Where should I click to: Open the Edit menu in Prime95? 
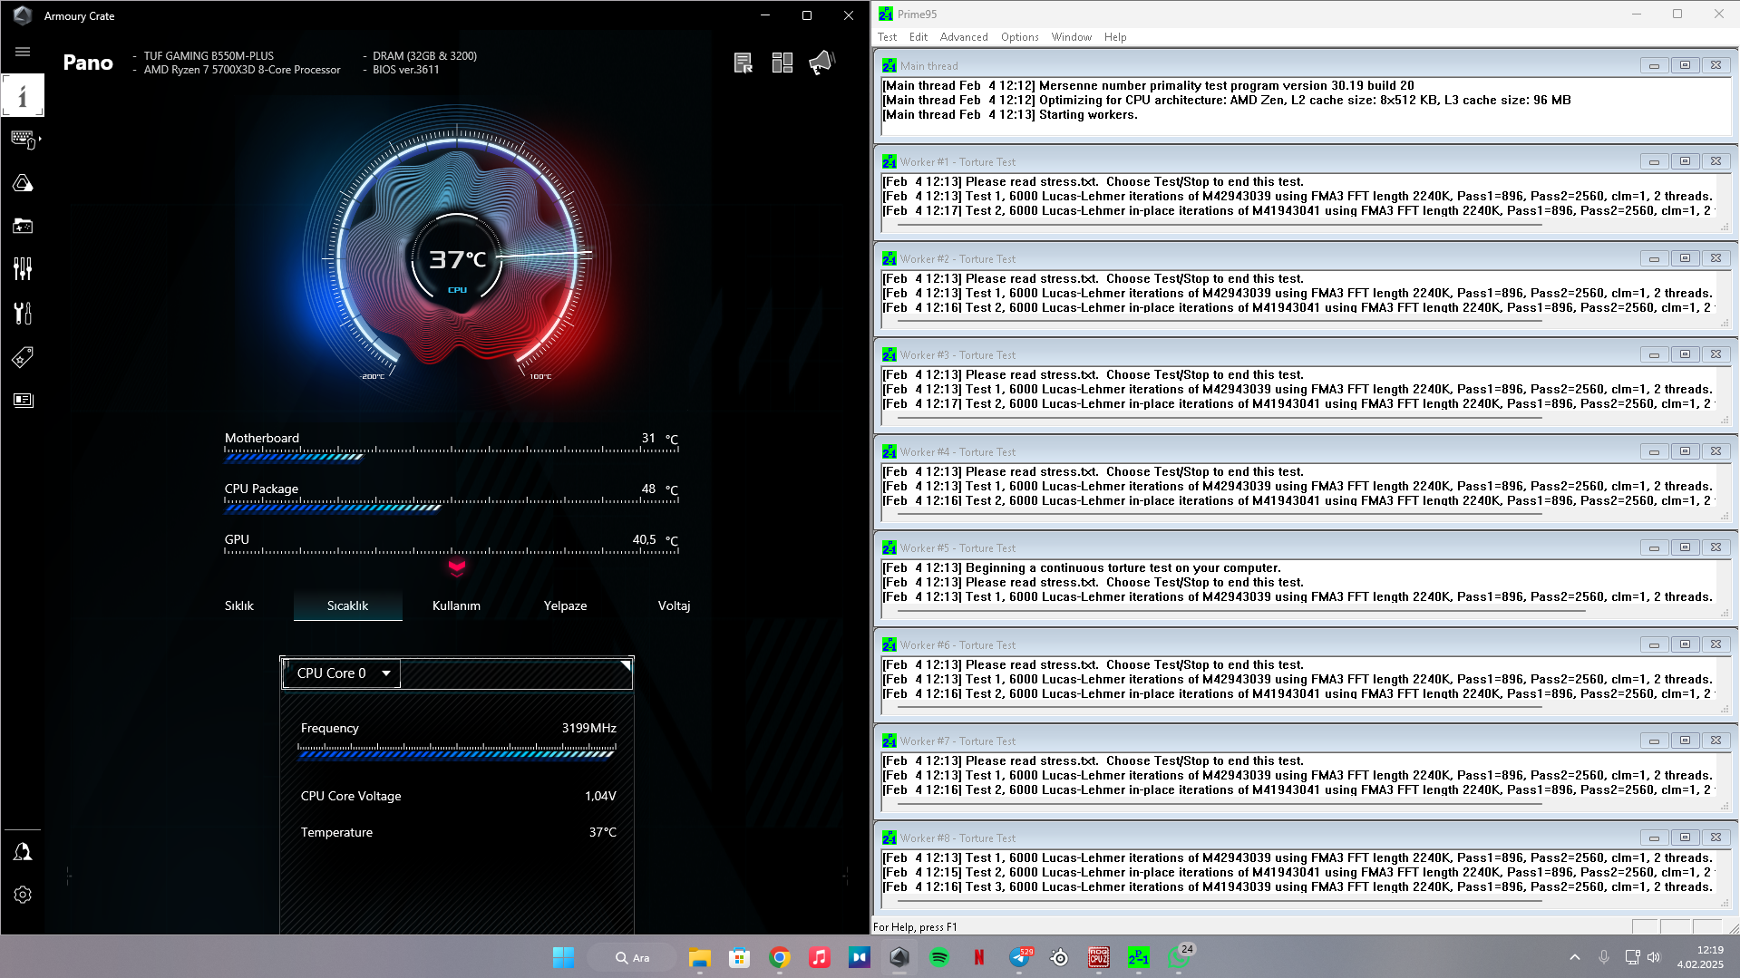(x=919, y=37)
